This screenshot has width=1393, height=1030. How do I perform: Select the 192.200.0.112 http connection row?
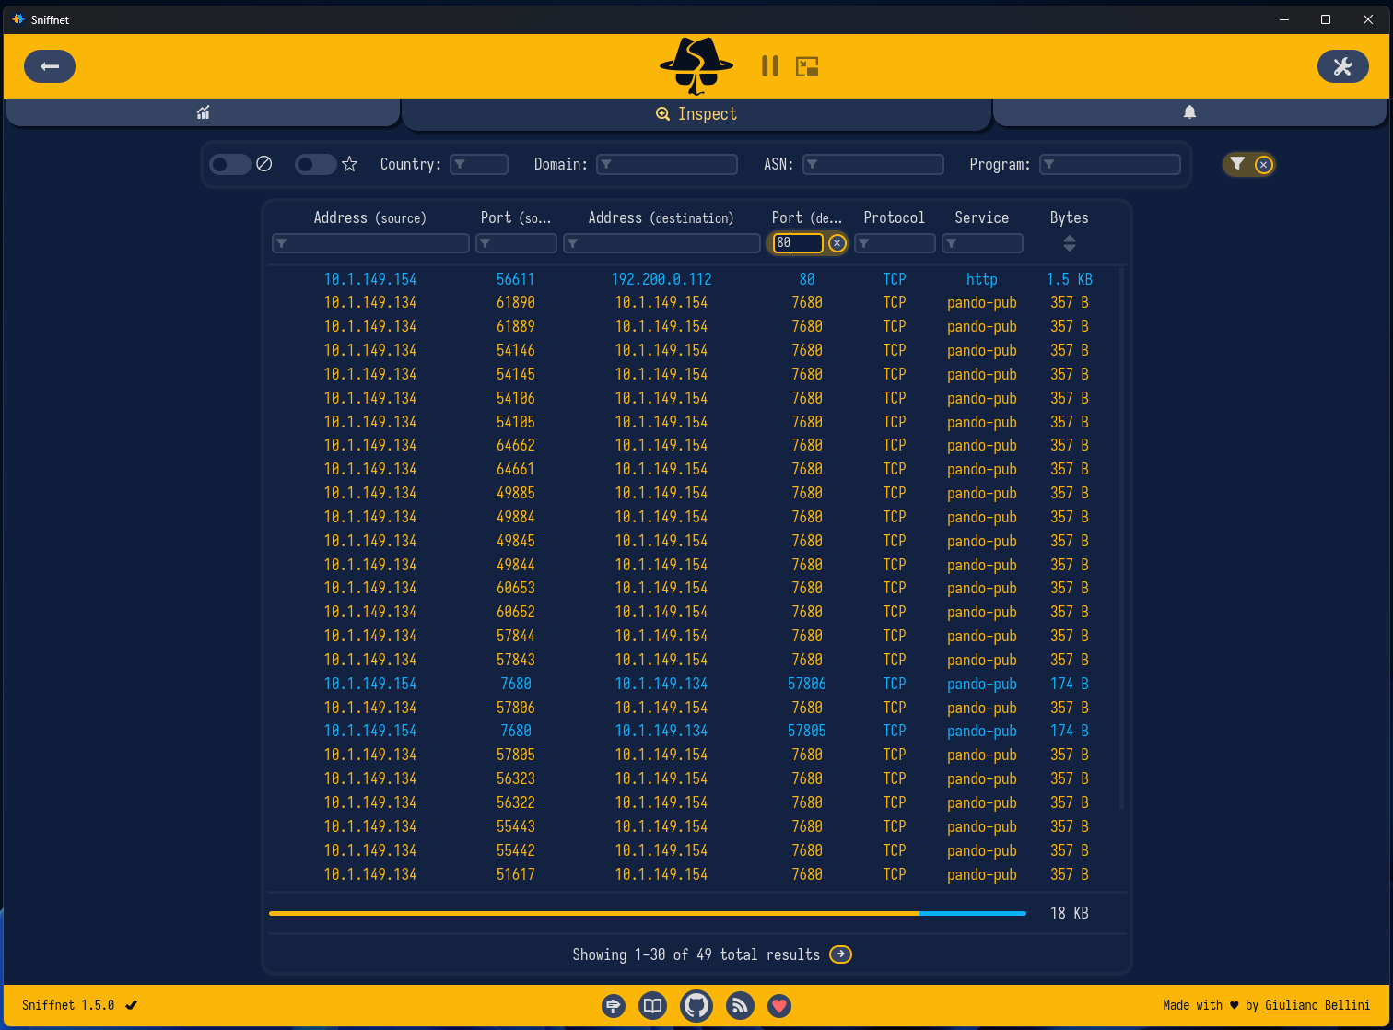[x=695, y=279]
